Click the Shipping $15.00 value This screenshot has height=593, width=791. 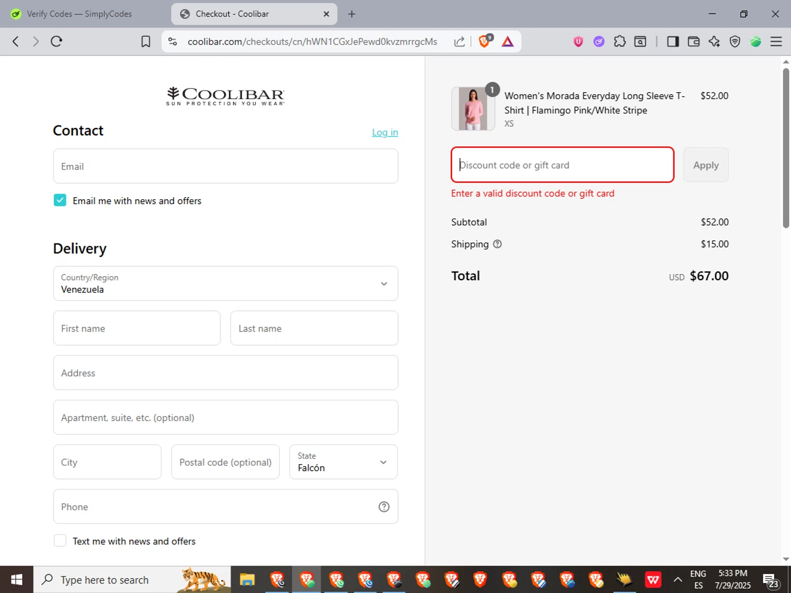(x=715, y=244)
